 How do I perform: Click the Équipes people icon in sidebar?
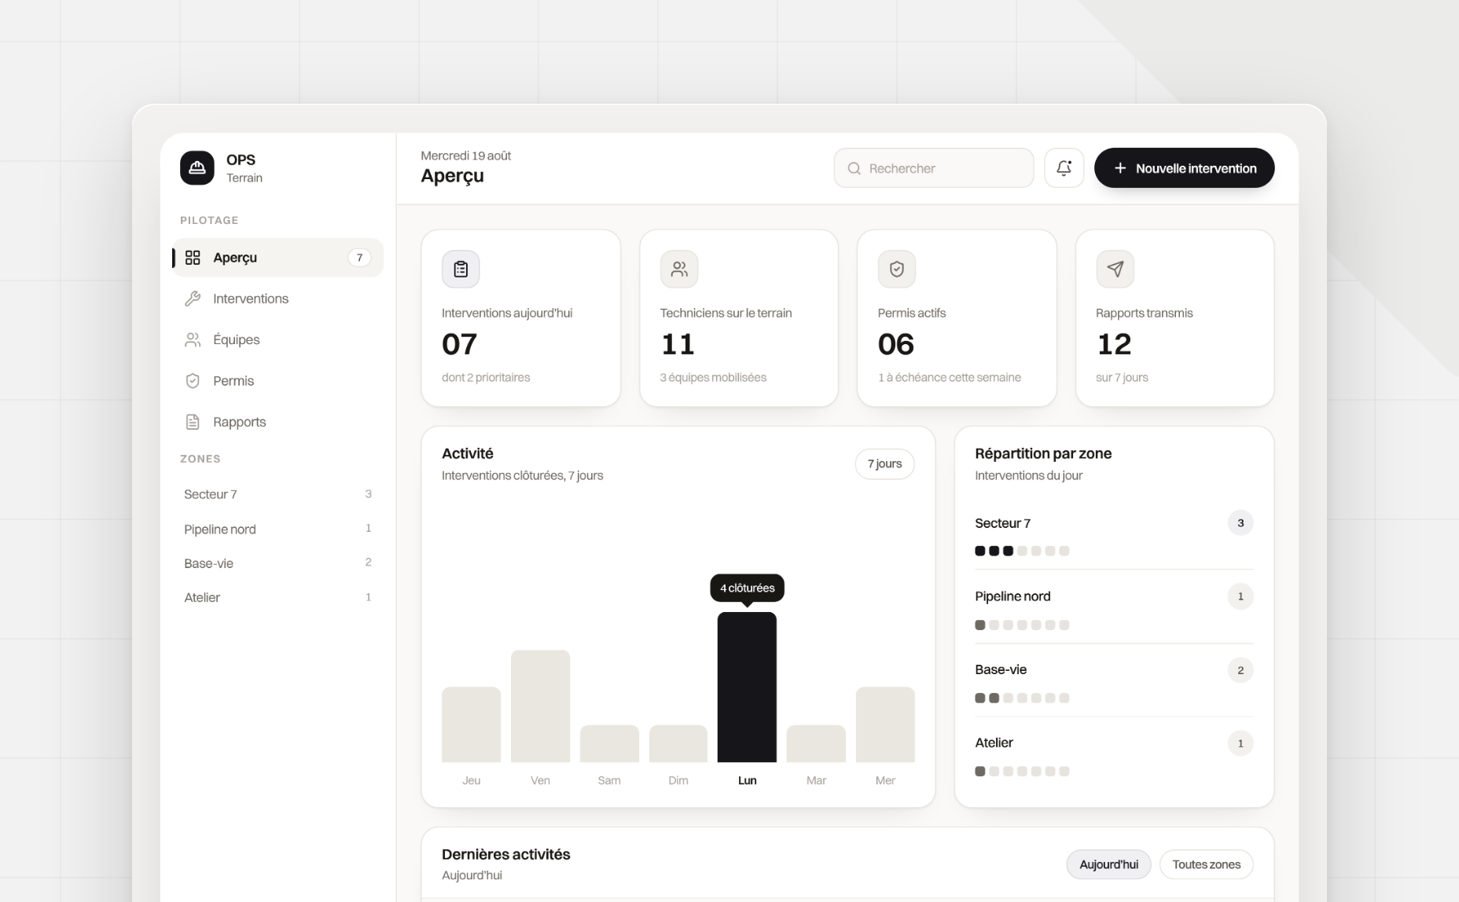(x=193, y=339)
